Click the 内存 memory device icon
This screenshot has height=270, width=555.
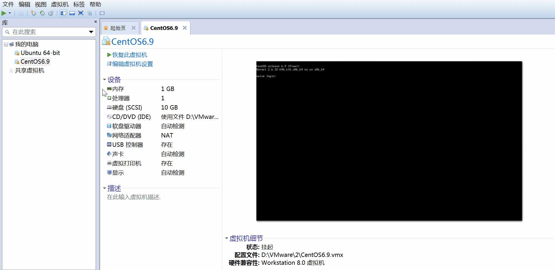tap(109, 89)
